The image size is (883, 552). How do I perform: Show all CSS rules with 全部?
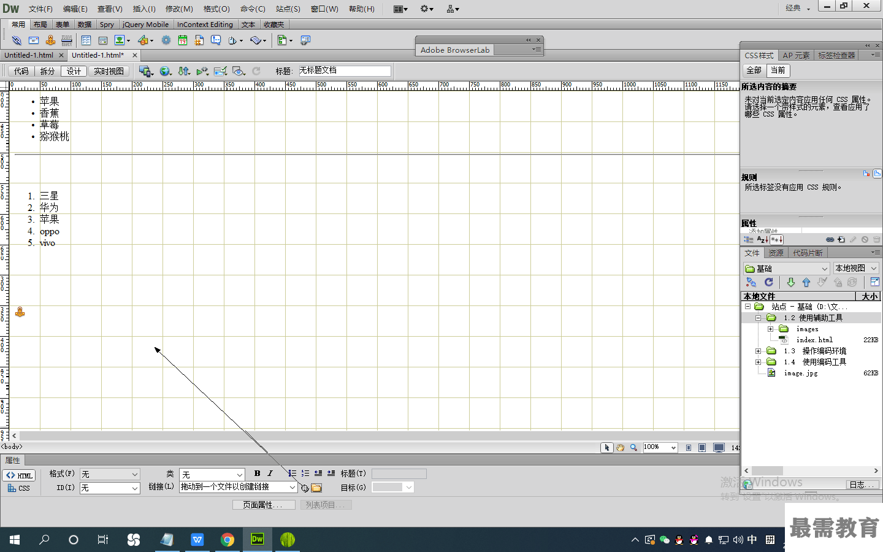[x=754, y=71]
